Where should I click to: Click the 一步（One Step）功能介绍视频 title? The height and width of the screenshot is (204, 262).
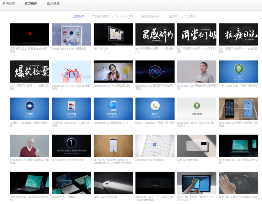238,86
